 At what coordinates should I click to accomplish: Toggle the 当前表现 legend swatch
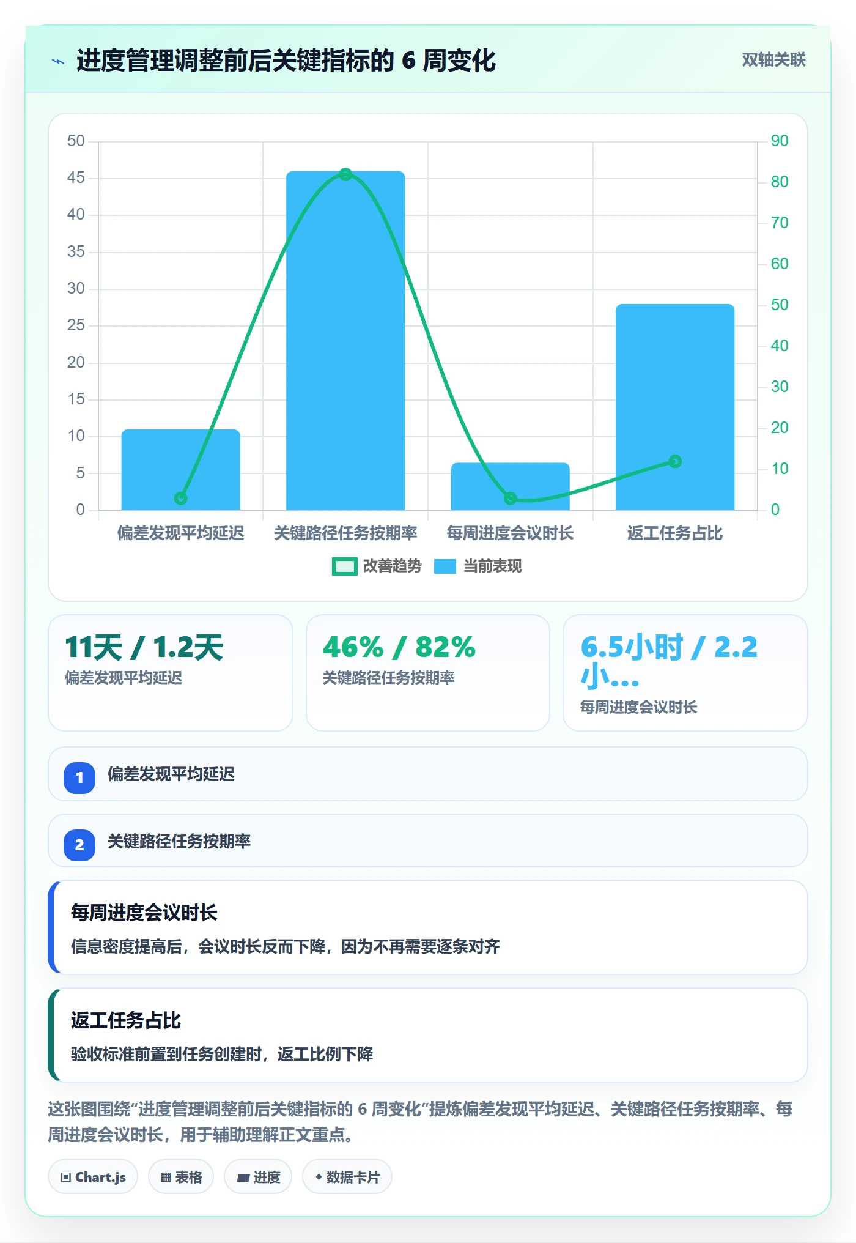(x=445, y=566)
